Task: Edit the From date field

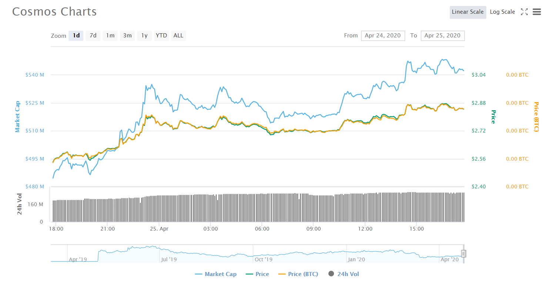Action: click(383, 36)
